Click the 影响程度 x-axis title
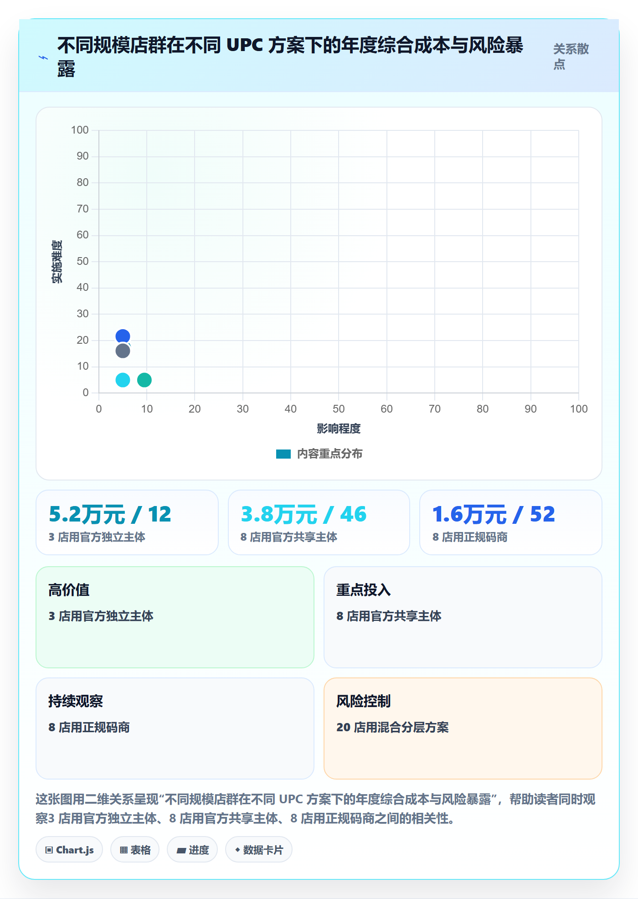 point(339,429)
